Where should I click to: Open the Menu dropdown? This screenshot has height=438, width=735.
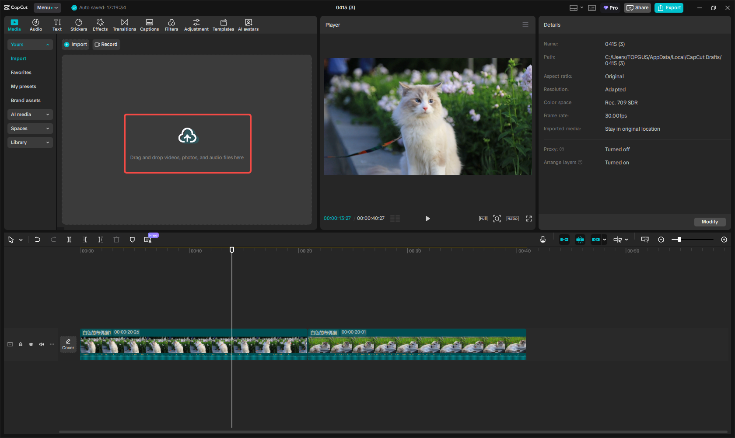(x=47, y=7)
